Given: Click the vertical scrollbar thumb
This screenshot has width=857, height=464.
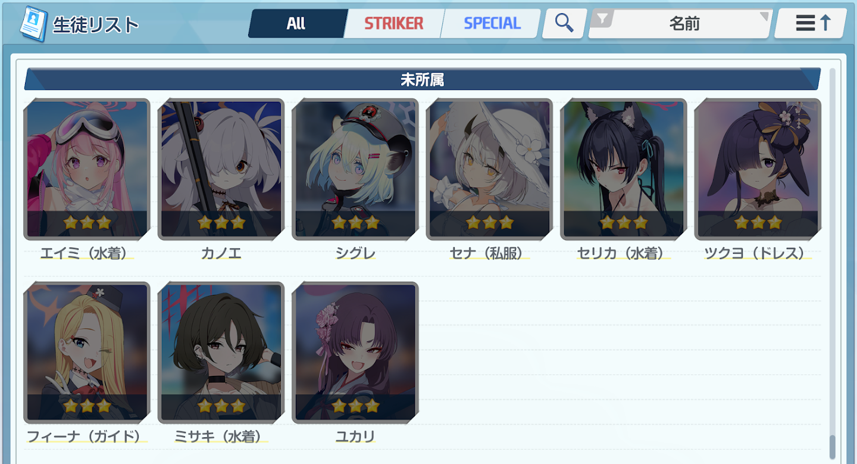Looking at the screenshot, I should tap(833, 446).
